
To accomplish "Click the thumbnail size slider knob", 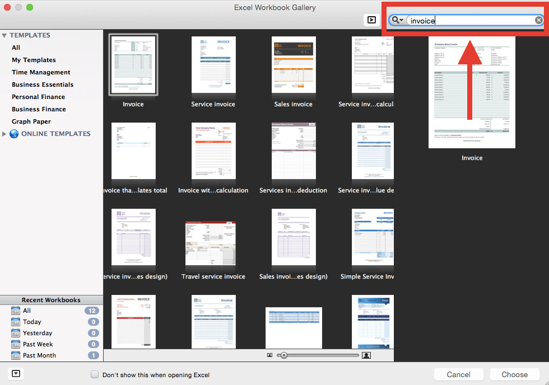I will tap(284, 355).
